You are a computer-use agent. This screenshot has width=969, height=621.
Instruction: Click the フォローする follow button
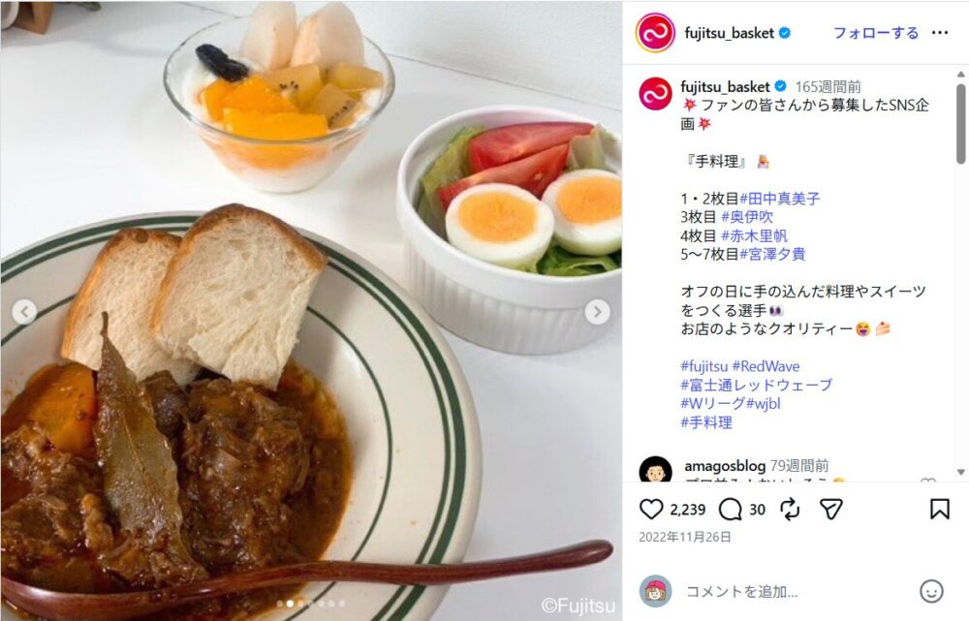point(876,33)
